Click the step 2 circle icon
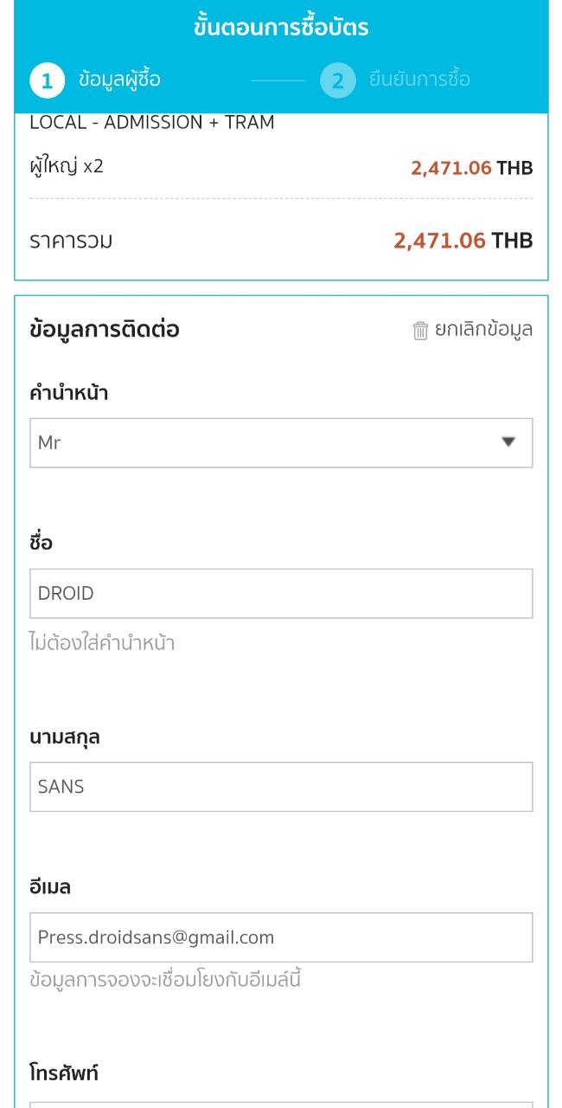This screenshot has width=562, height=1108. 337,81
